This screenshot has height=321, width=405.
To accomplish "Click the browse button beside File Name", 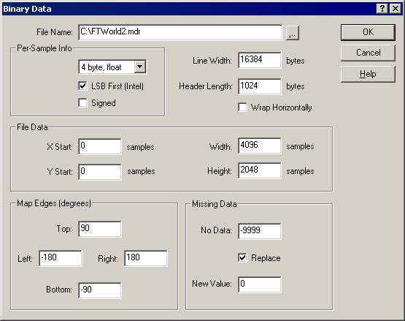I will (293, 33).
